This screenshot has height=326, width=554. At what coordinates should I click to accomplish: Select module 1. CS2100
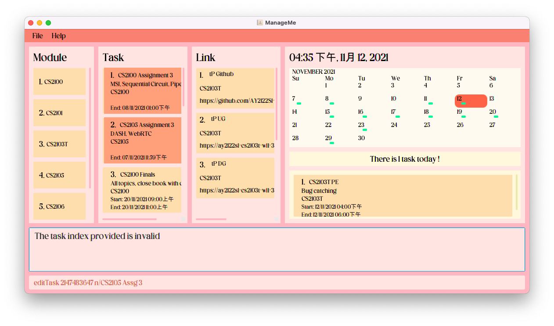pos(59,82)
